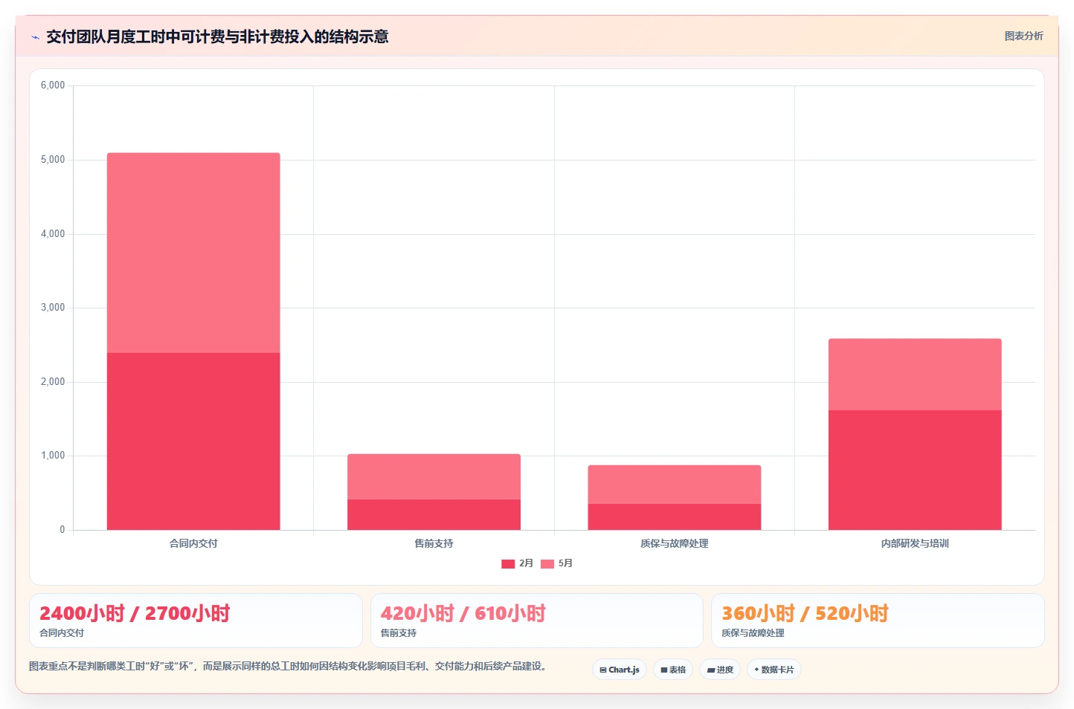Click the 图表分析 label in the header
This screenshot has width=1074, height=709.
pos(1023,36)
